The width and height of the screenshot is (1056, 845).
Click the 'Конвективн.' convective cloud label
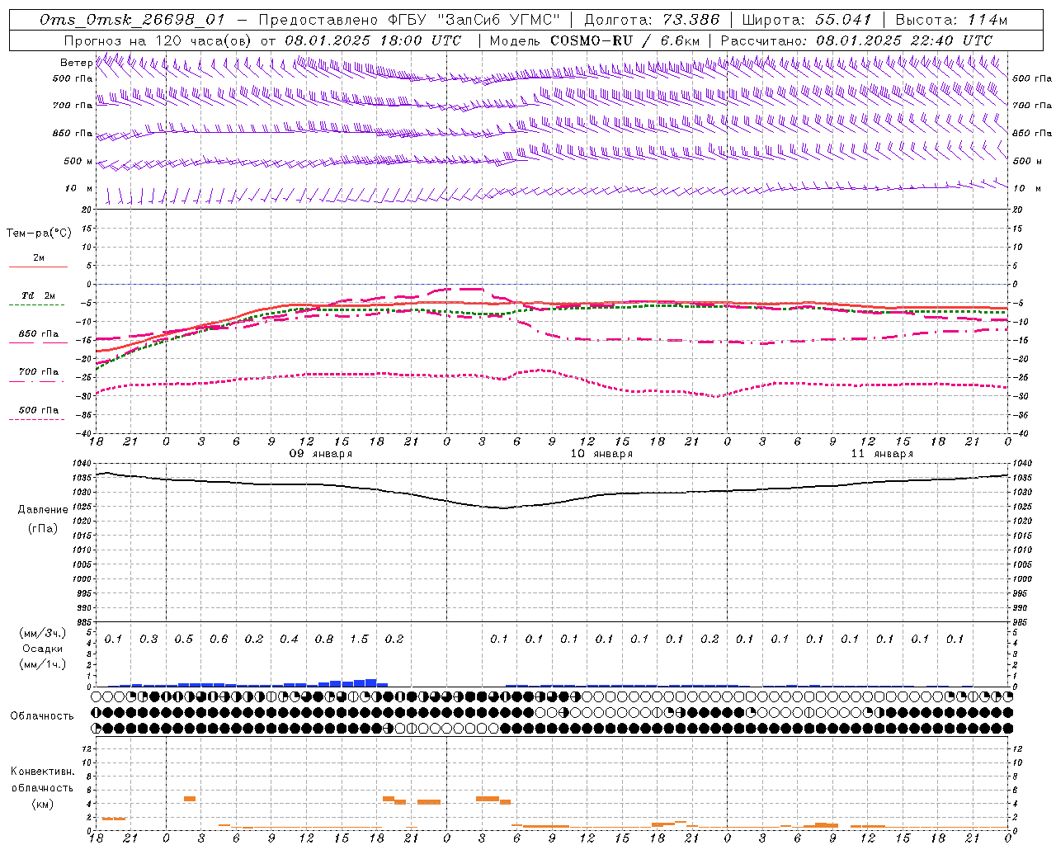click(42, 772)
